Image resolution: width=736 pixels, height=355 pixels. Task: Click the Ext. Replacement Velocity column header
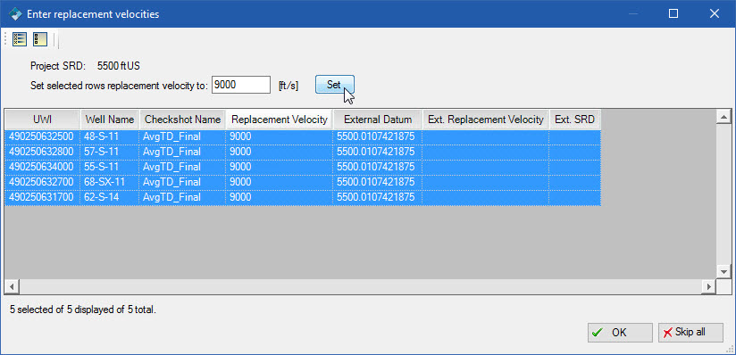[x=486, y=120]
